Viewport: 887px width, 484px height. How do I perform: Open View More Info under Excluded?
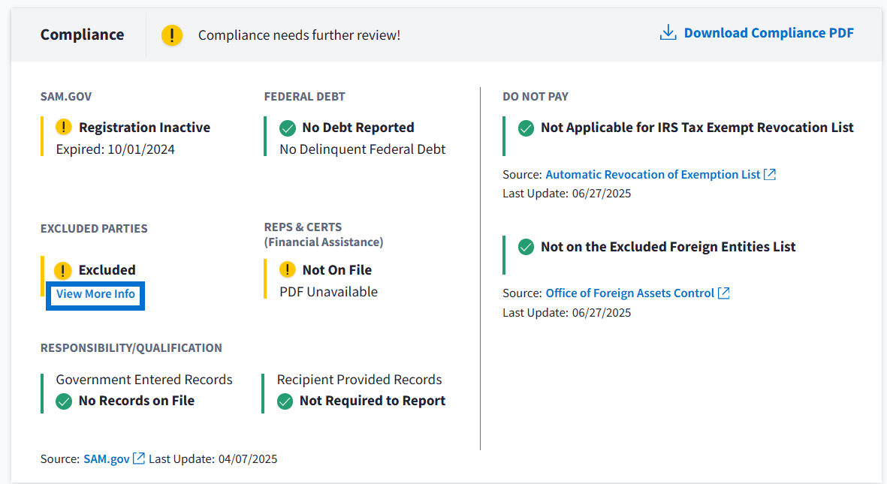pyautogui.click(x=95, y=294)
